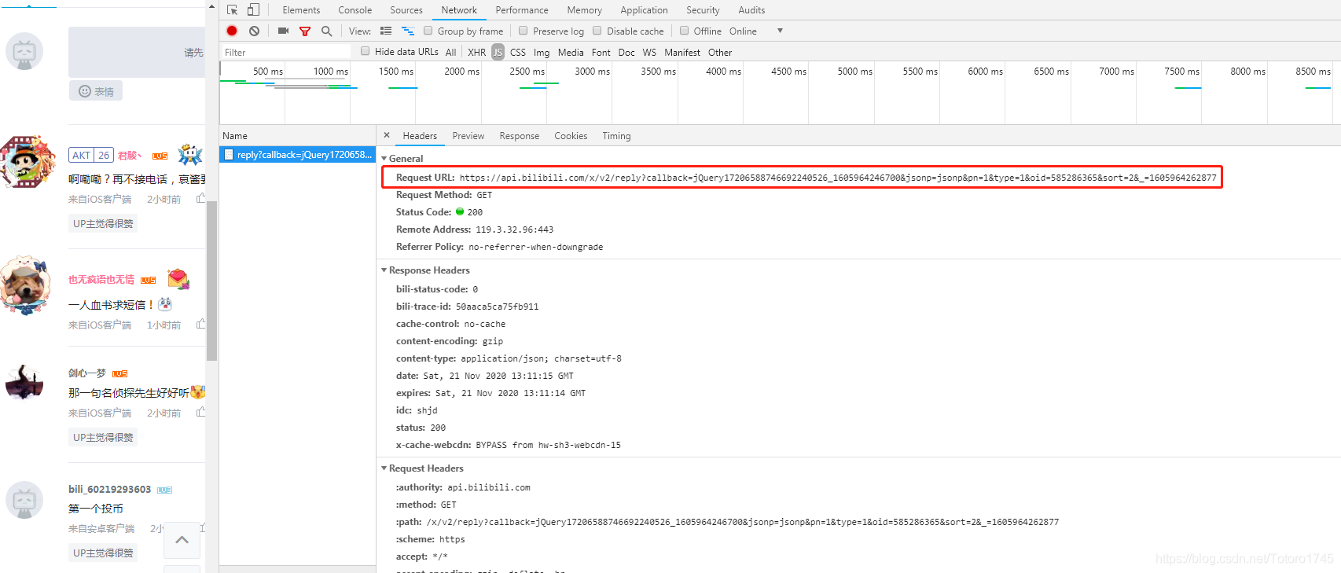This screenshot has height=573, width=1341.
Task: Filter requests by Other
Action: tap(720, 52)
